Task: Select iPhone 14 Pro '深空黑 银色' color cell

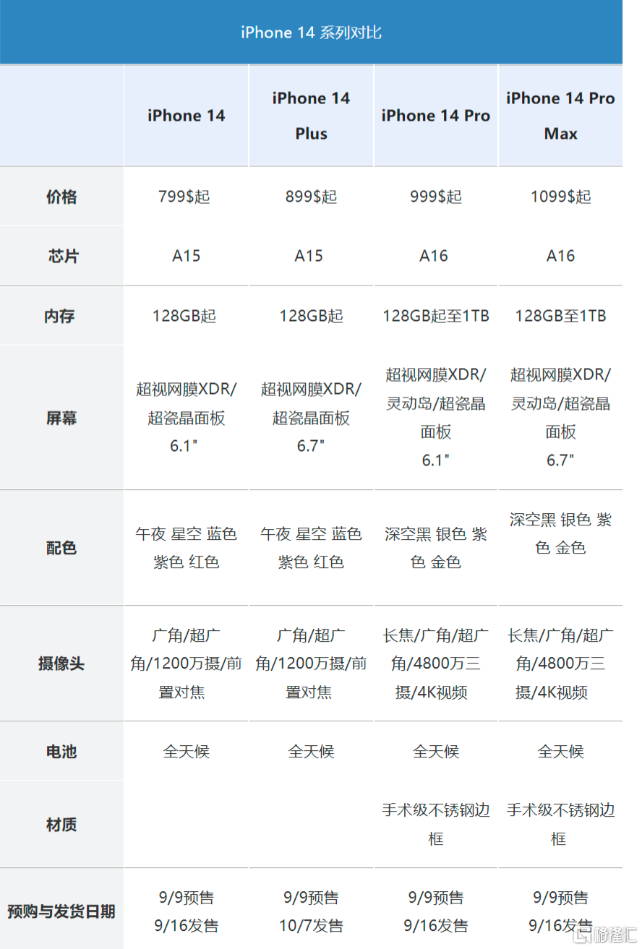Action: click(436, 548)
